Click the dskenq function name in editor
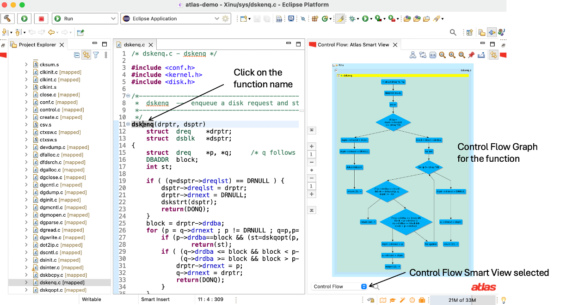 [143, 124]
